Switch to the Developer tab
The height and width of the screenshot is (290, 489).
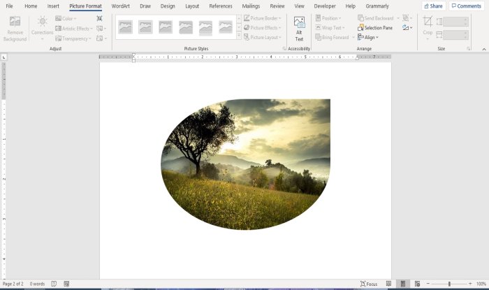click(325, 6)
